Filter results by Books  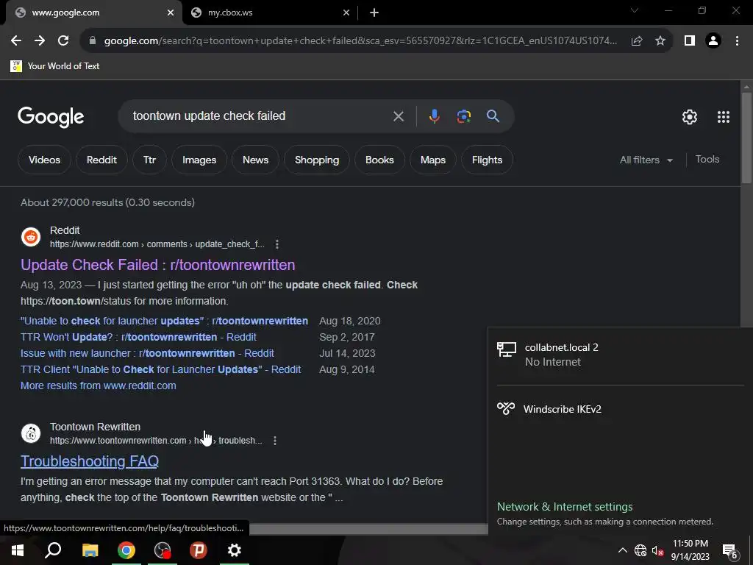tap(379, 160)
